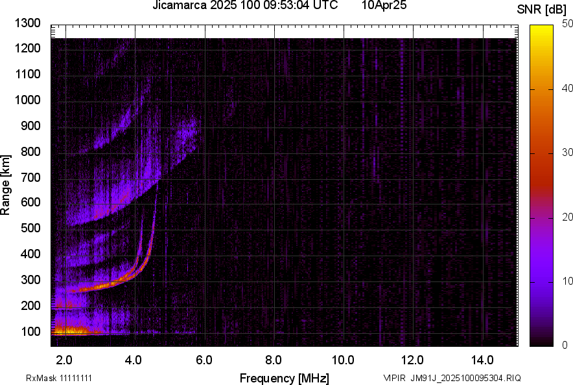The height and width of the screenshot is (385, 573).
Task: Click the range tick label '1300'
Action: tap(27, 23)
